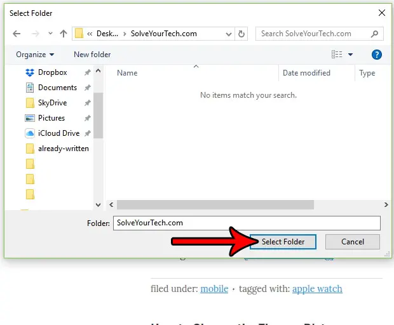This screenshot has height=325, width=394.
Task: Close the Select Folder dialog
Action: pyautogui.click(x=382, y=13)
